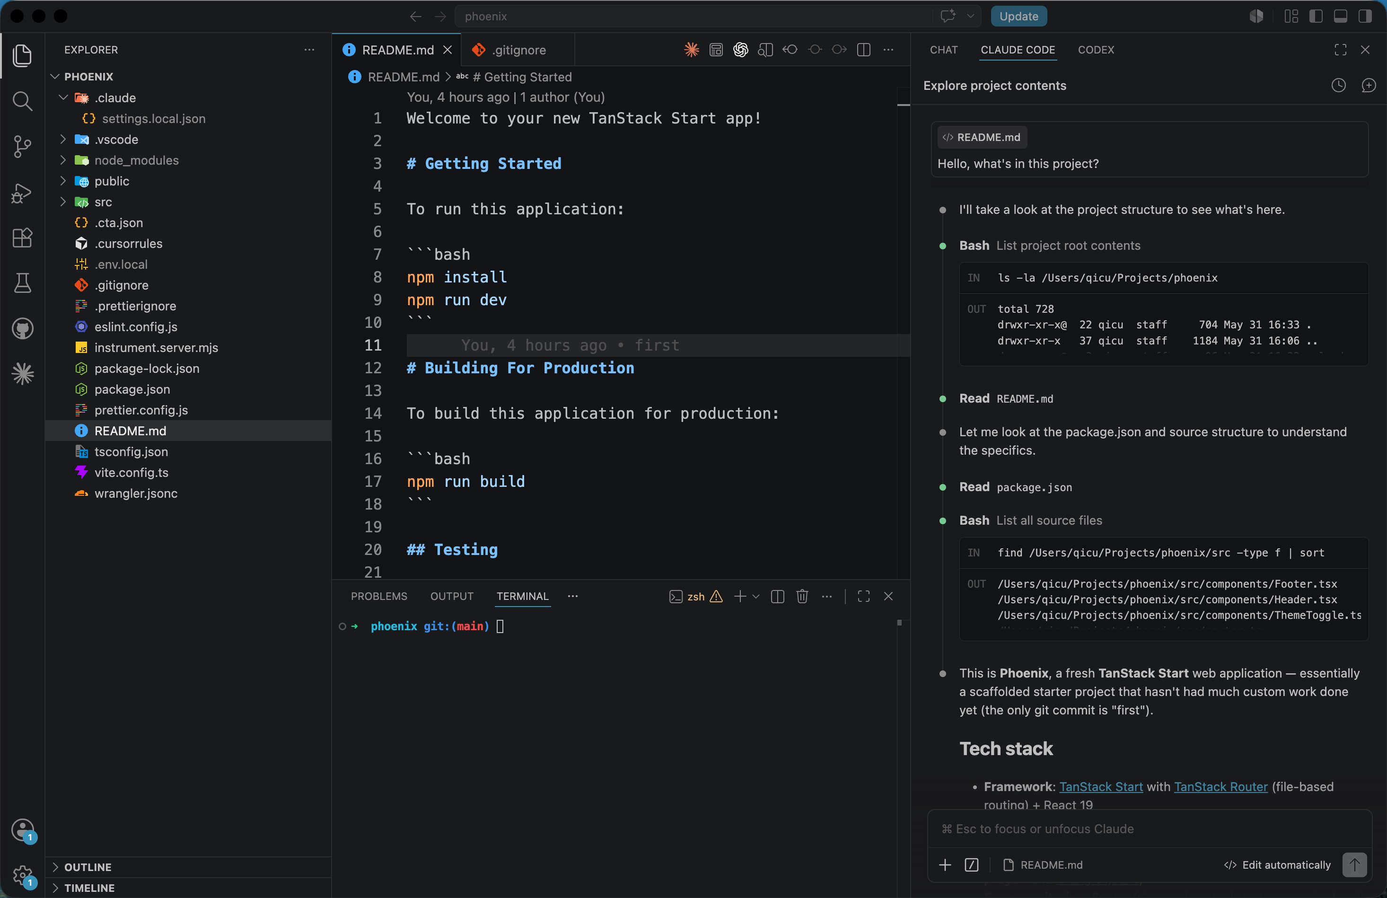Expand the src folder
Viewport: 1387px width, 898px height.
pos(63,202)
